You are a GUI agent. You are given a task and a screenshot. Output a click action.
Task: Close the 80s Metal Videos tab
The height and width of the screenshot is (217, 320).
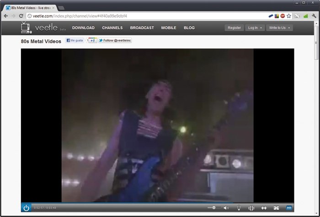(53, 8)
